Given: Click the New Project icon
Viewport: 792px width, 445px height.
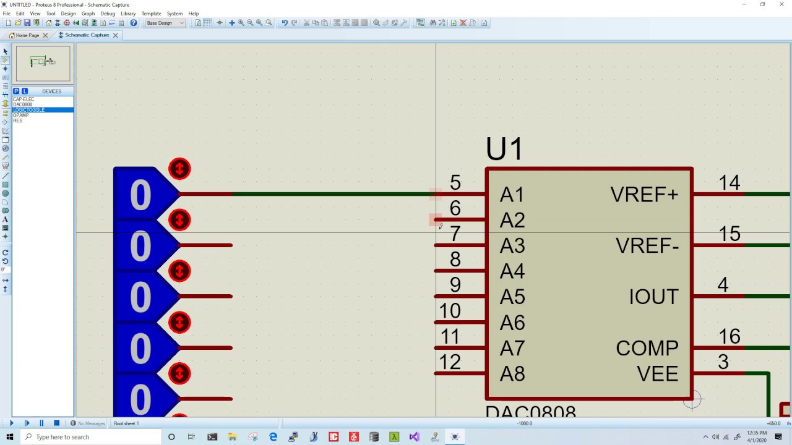Looking at the screenshot, I should click(8, 23).
